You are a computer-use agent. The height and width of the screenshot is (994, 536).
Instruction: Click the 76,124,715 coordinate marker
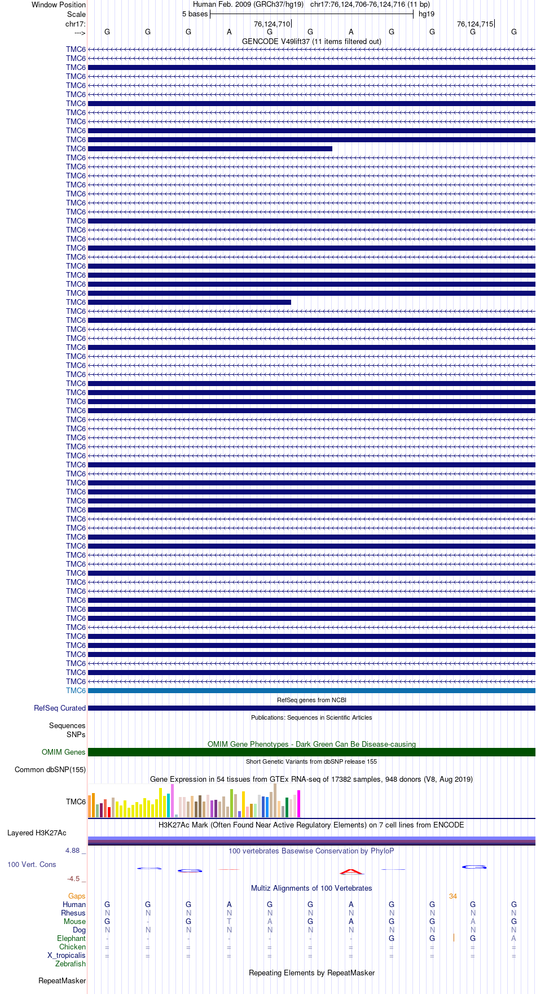coord(475,24)
